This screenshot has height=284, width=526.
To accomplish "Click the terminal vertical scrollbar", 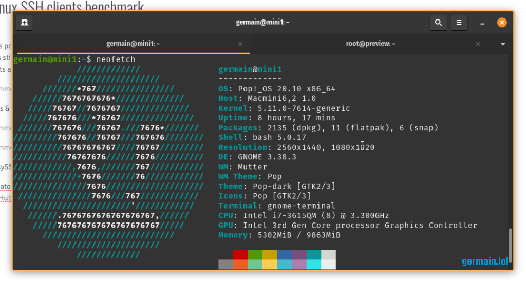I will pyautogui.click(x=510, y=246).
